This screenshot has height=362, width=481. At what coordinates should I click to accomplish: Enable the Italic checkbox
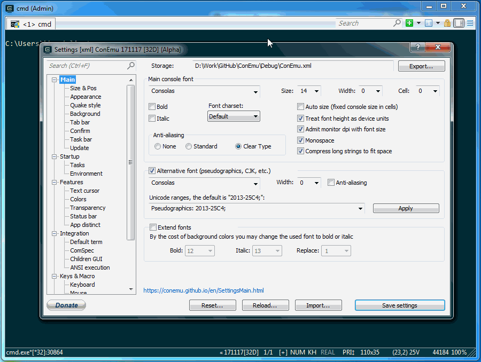coord(152,119)
